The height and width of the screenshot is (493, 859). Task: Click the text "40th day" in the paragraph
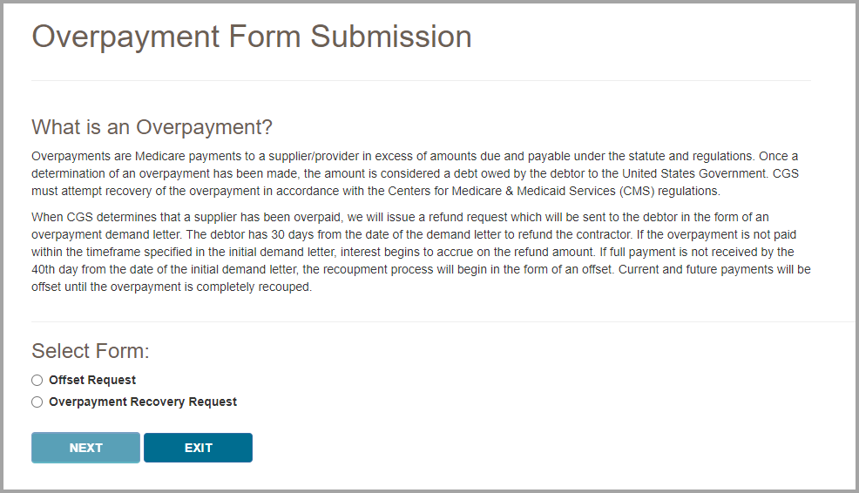pyautogui.click(x=55, y=270)
